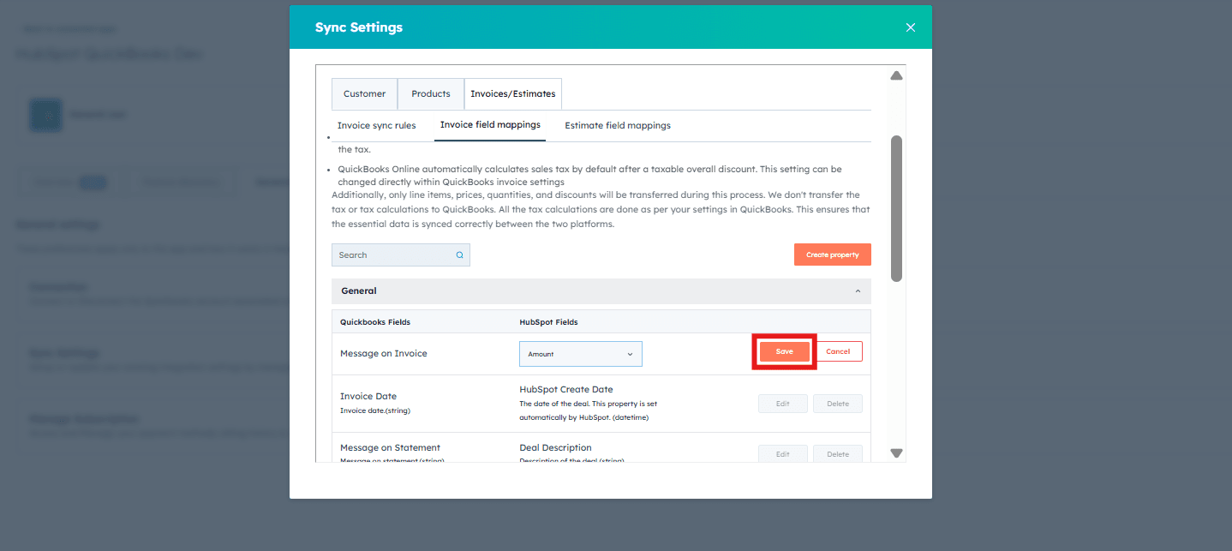Image resolution: width=1232 pixels, height=551 pixels.
Task: Click the General section header
Action: coord(601,291)
